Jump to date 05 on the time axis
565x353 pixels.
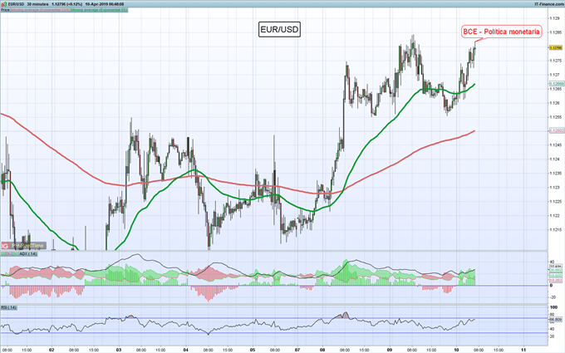(253, 350)
